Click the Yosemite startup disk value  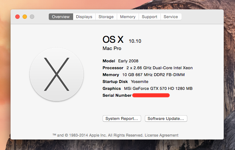pos(140,82)
